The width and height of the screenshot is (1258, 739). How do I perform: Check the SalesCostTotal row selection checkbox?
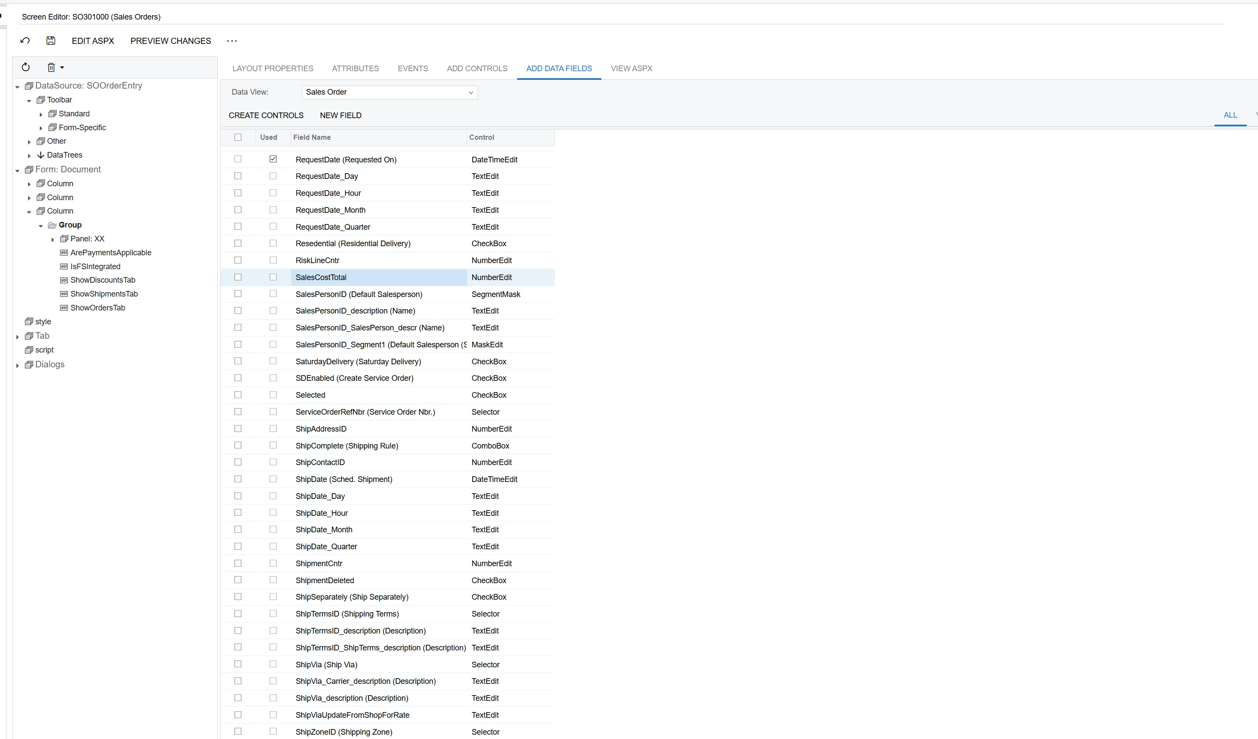click(238, 277)
